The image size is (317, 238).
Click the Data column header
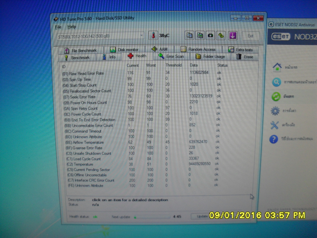pos(194,65)
